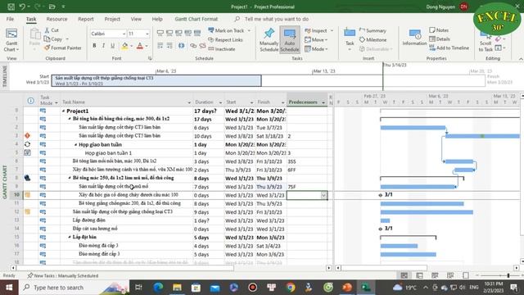524x295 pixels.
Task: Switch to the View tab
Action: coord(136,19)
